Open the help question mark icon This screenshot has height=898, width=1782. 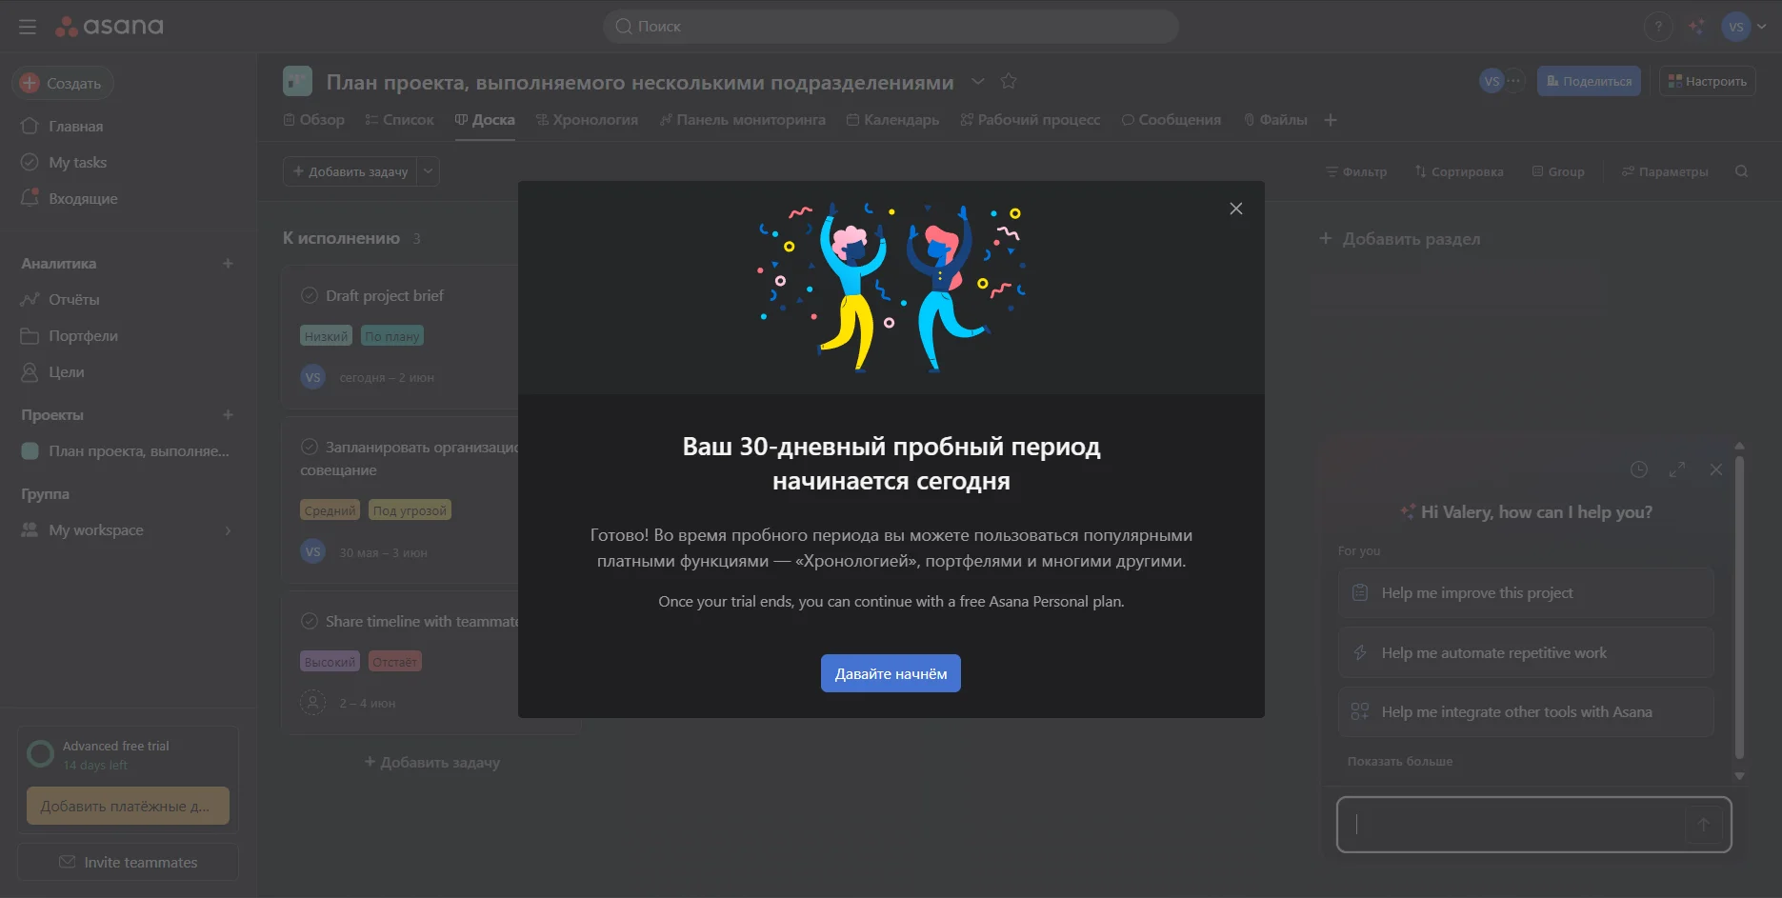coord(1658,27)
